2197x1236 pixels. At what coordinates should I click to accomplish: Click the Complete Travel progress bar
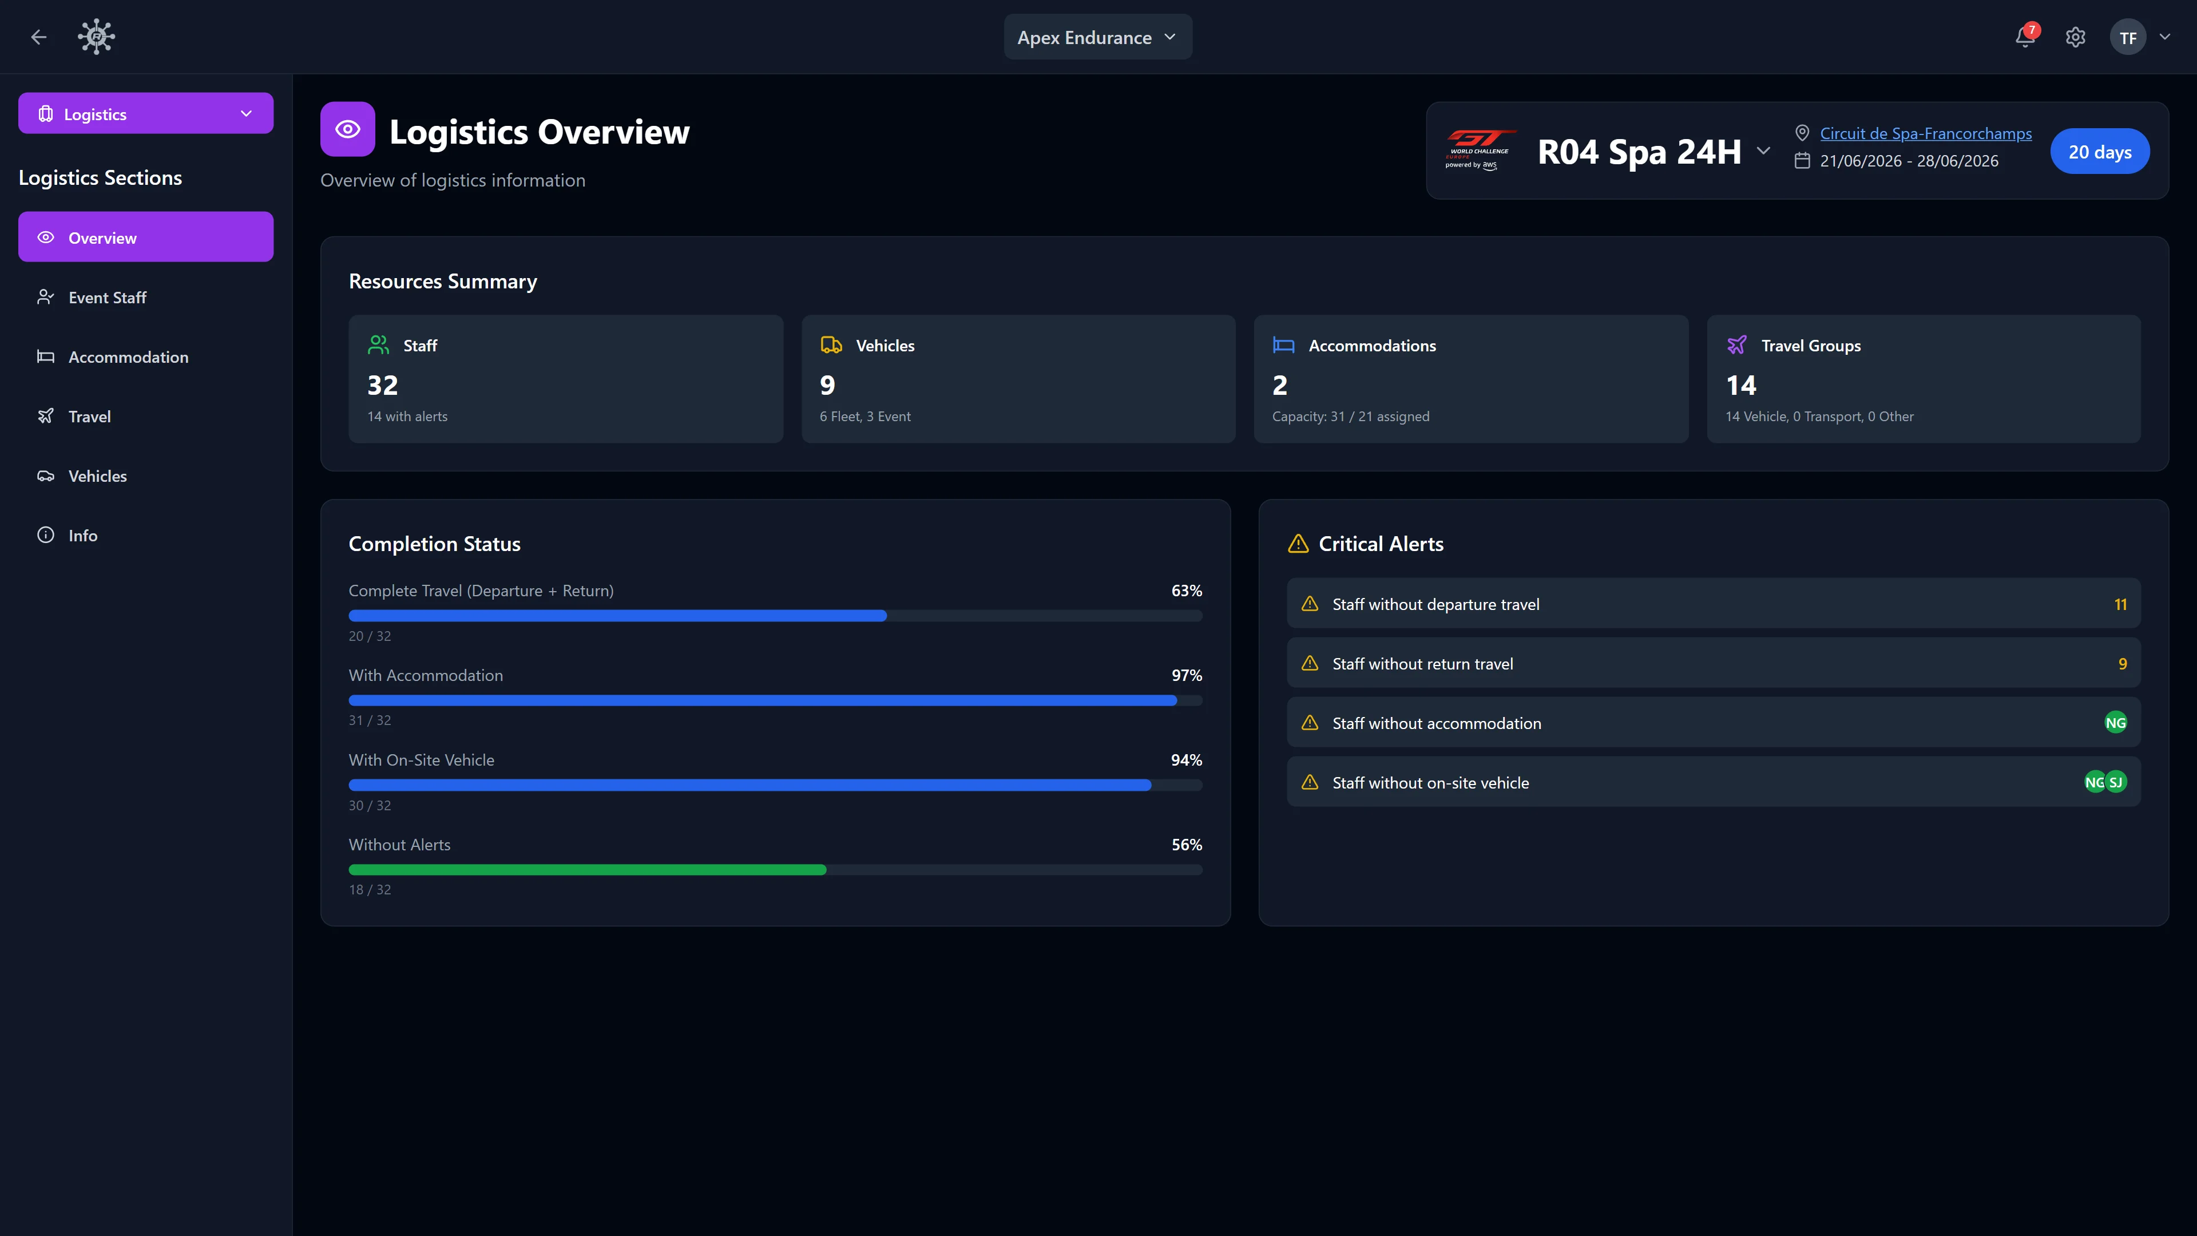(x=775, y=616)
